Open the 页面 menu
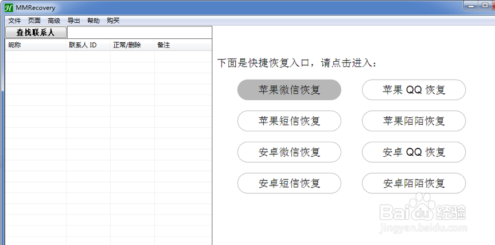Screen dimensions: 495x245 click(x=34, y=21)
